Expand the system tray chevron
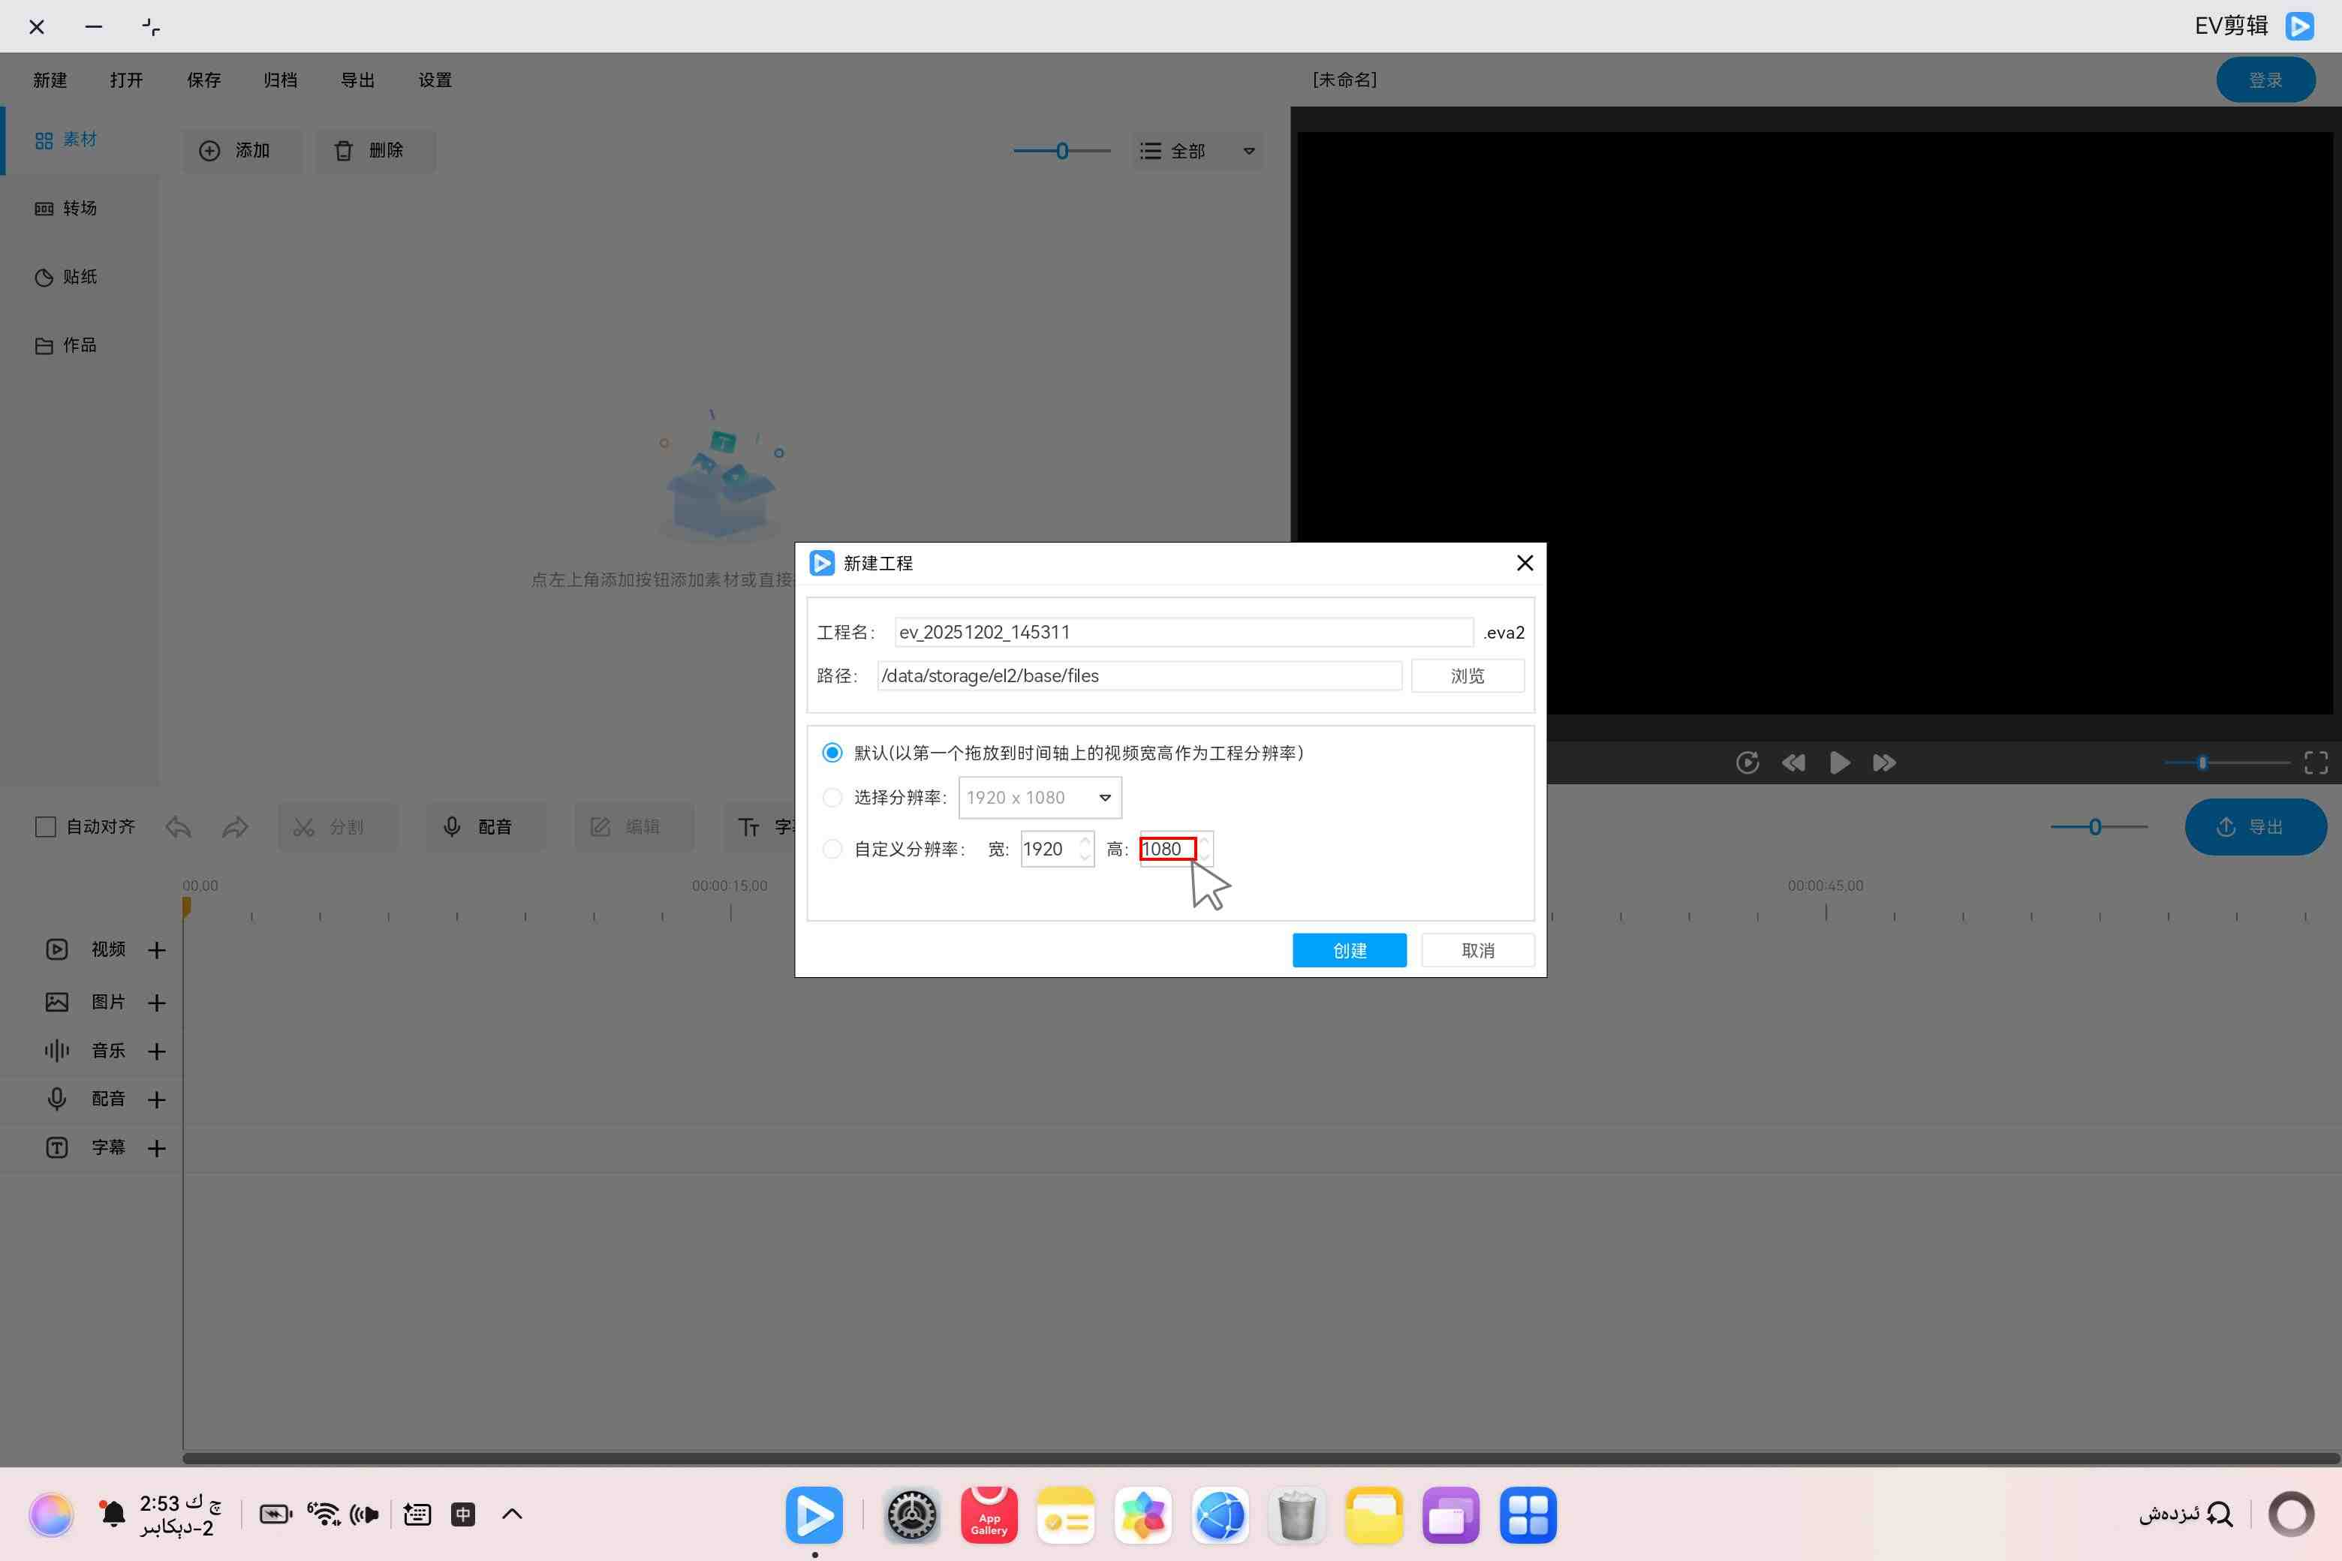This screenshot has height=1561, width=2342. 512,1514
